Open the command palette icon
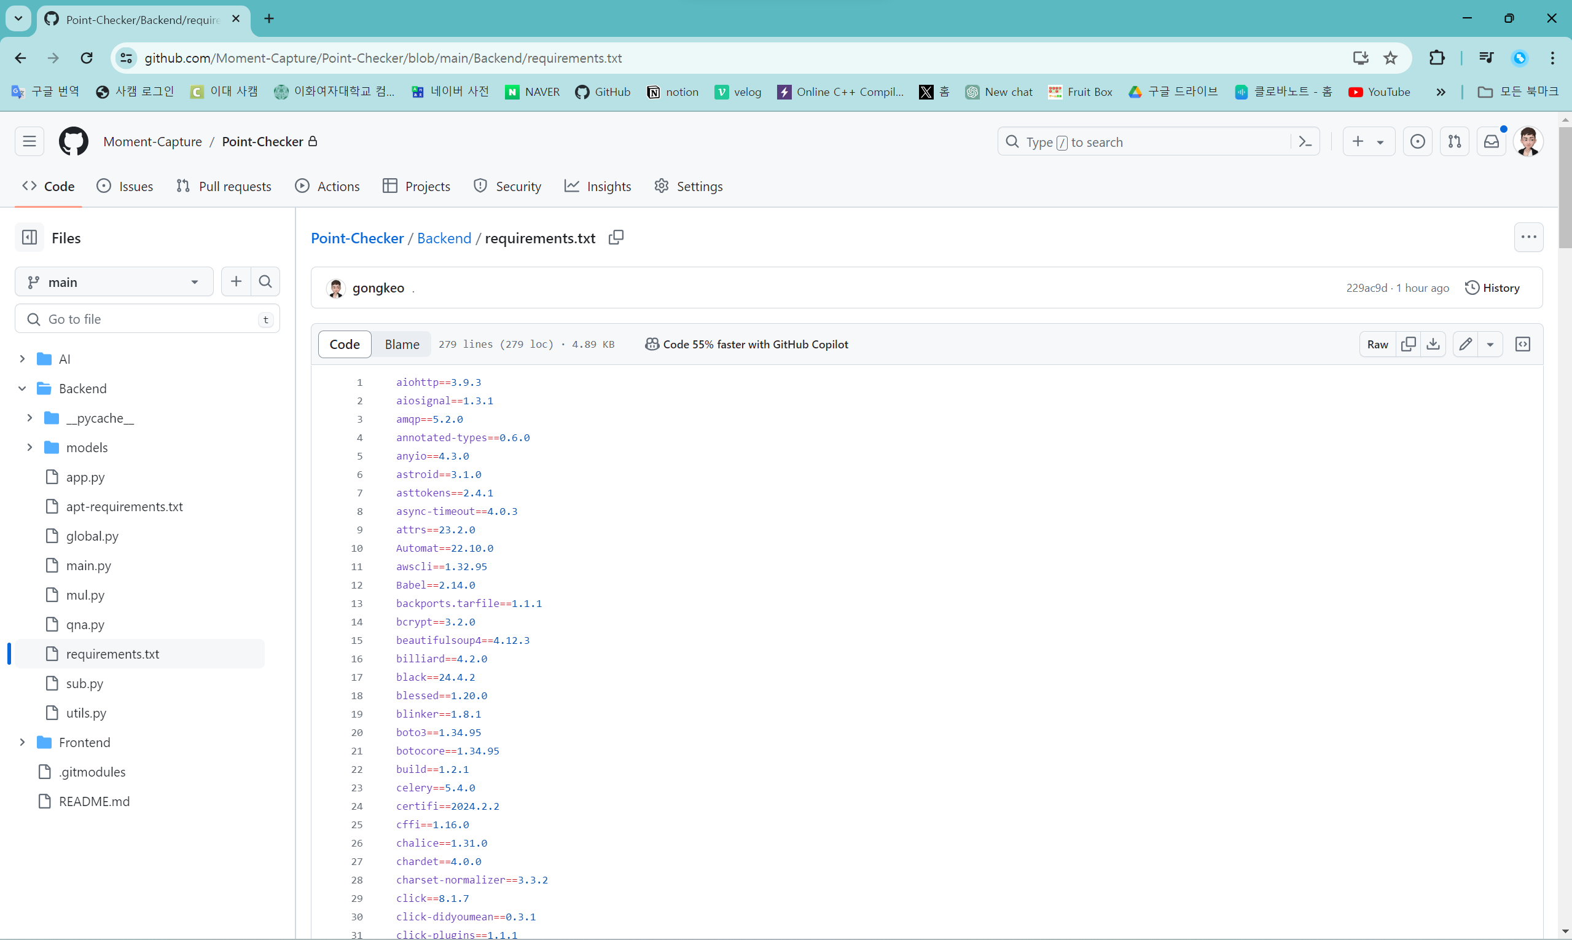 point(1305,142)
